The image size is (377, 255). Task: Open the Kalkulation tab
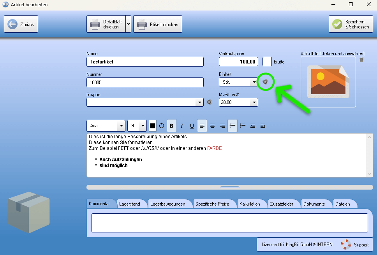tap(250, 204)
